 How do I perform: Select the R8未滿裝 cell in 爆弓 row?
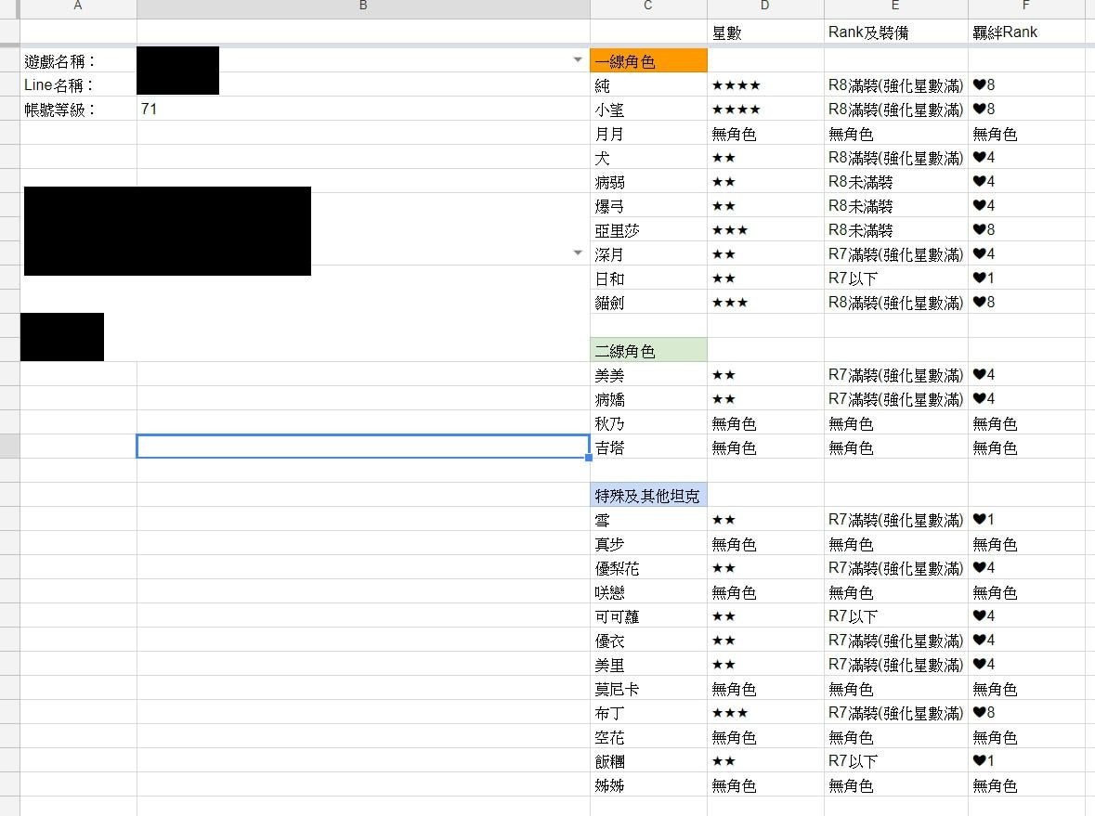pos(896,206)
